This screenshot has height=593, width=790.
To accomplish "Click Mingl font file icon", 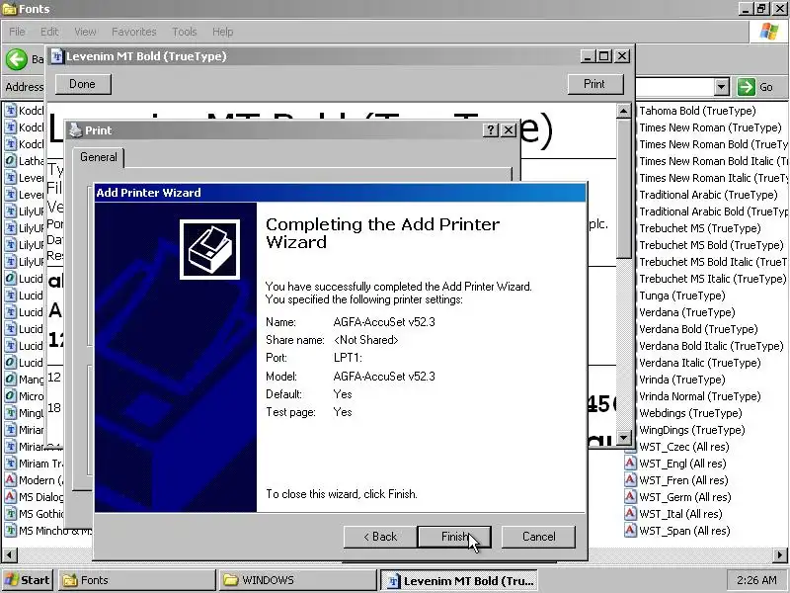I will (10, 412).
